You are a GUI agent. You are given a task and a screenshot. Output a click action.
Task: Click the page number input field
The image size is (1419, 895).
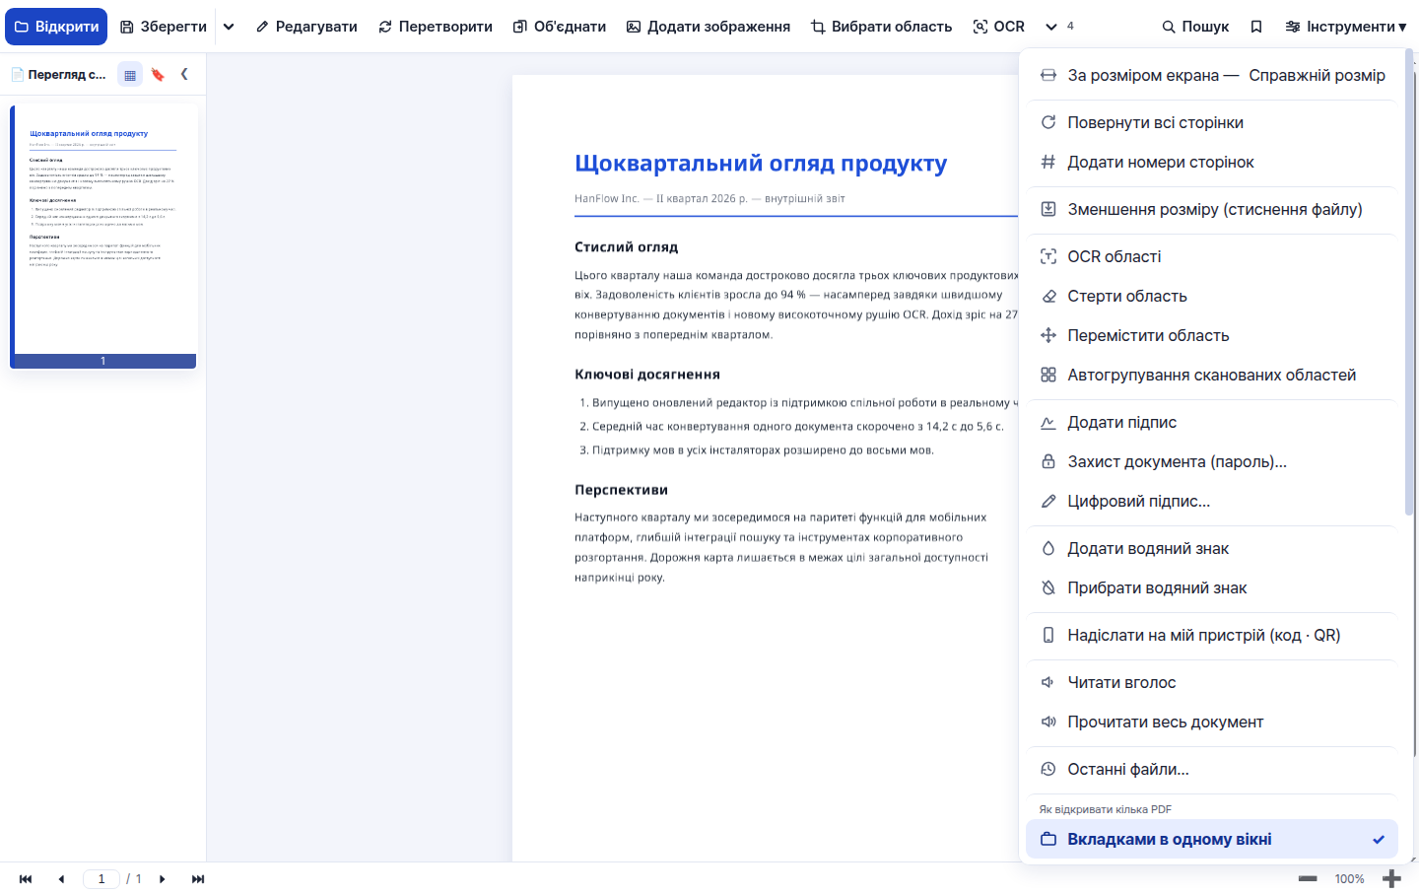pos(101,879)
